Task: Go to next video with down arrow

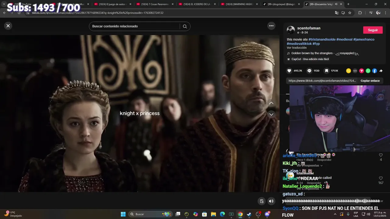Action: (271, 114)
